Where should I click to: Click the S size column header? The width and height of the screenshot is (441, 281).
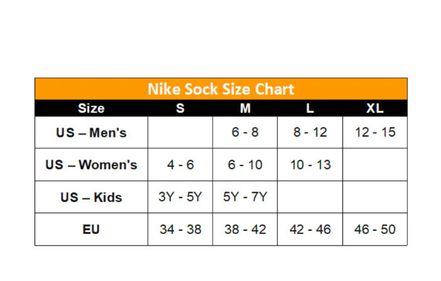tap(180, 108)
